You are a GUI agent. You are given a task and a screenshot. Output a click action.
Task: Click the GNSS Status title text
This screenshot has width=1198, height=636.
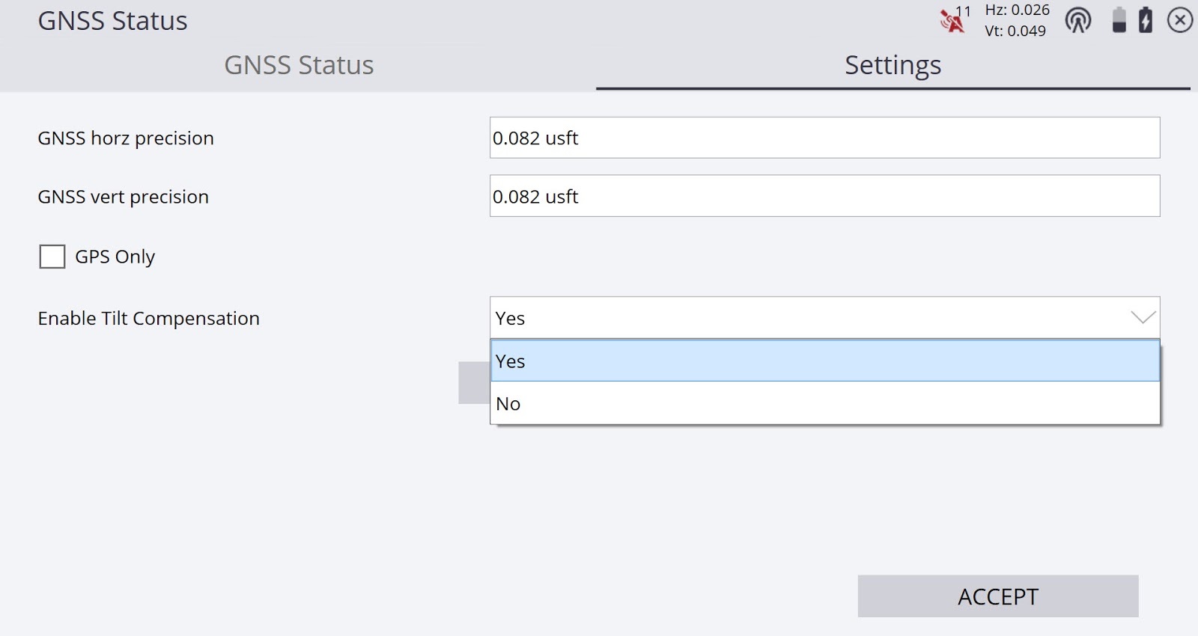(x=112, y=20)
